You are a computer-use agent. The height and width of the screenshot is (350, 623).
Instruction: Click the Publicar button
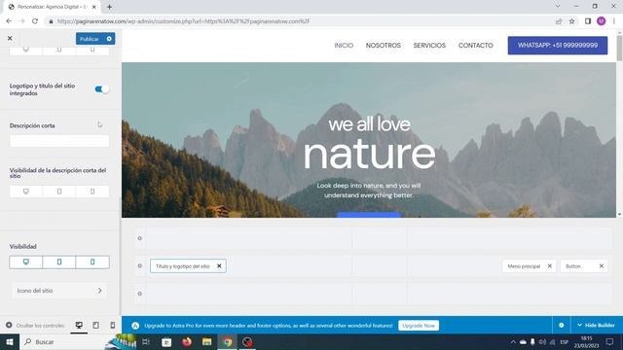tap(90, 39)
